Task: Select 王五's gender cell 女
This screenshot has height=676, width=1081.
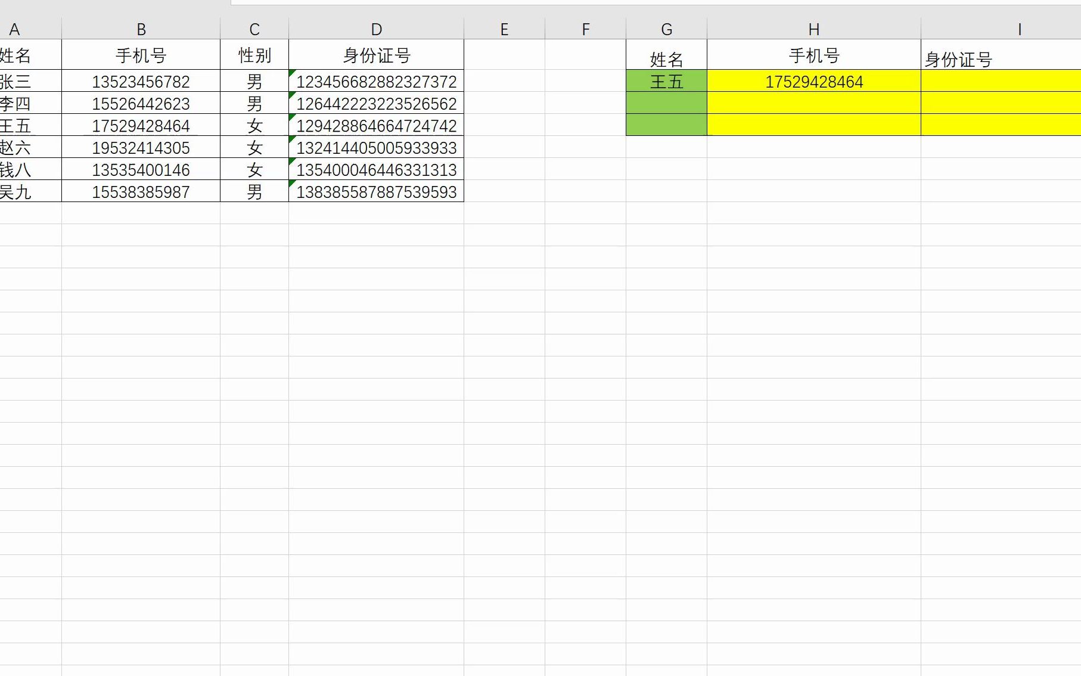Action: (254, 125)
